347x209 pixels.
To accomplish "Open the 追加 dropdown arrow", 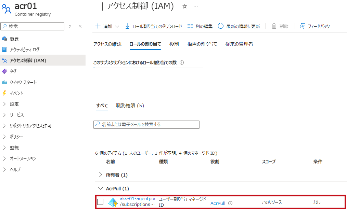I will point(117,27).
